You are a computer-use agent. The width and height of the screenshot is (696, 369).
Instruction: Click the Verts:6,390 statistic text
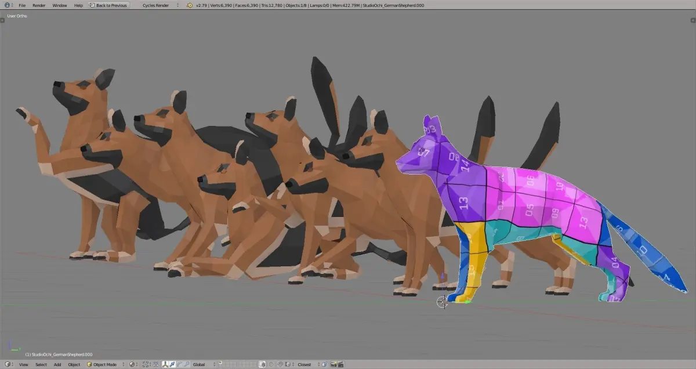[x=222, y=5]
